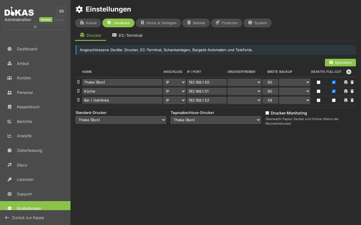361x225 pixels.
Task: Grab drag handle of Bar / Getränke row
Action: pos(78,100)
